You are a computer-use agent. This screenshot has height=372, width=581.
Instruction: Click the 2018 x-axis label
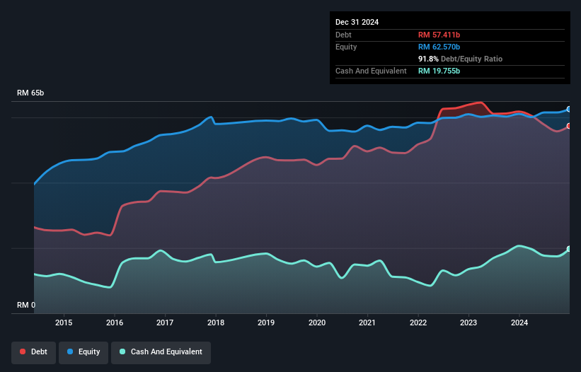(216, 322)
